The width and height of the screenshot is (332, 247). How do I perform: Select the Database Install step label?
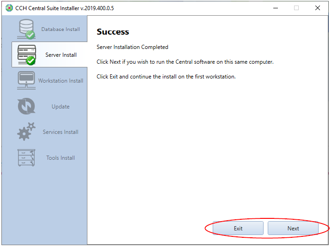coord(61,29)
